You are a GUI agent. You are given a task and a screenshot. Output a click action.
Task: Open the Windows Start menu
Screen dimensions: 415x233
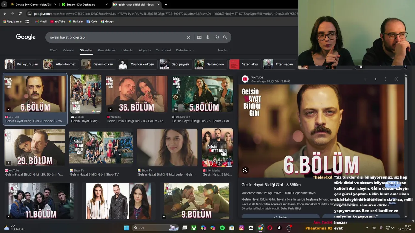(126, 228)
